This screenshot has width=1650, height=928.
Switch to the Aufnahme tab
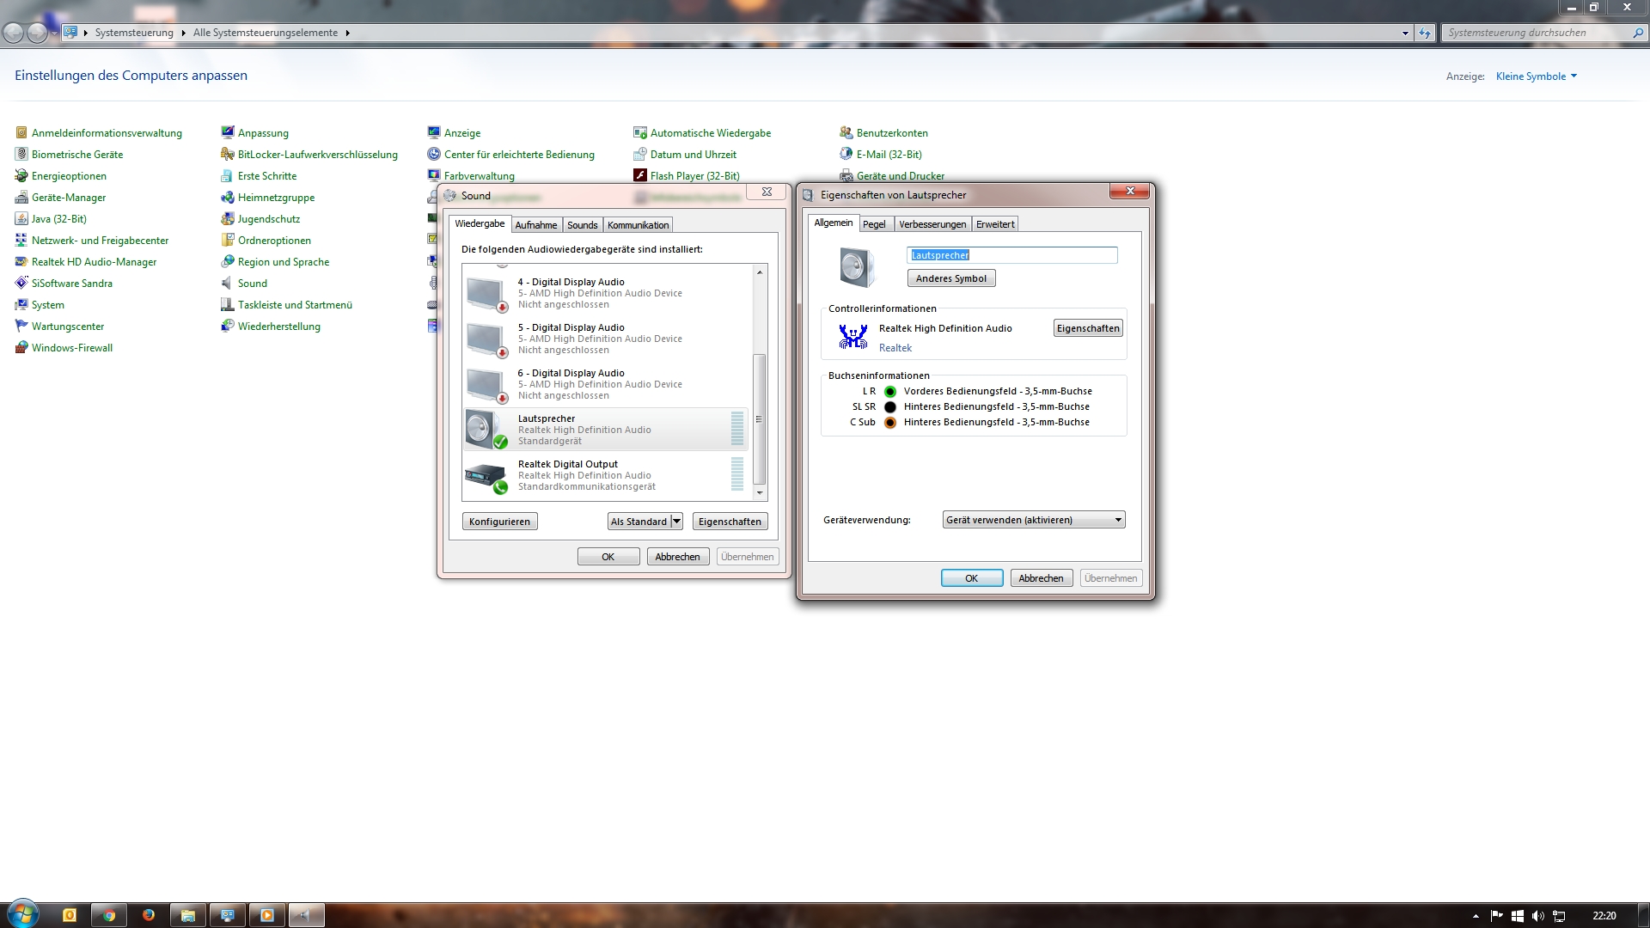tap(535, 225)
